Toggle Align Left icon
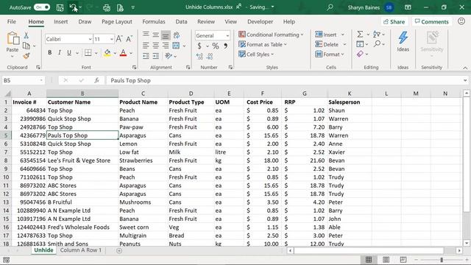 pos(146,46)
